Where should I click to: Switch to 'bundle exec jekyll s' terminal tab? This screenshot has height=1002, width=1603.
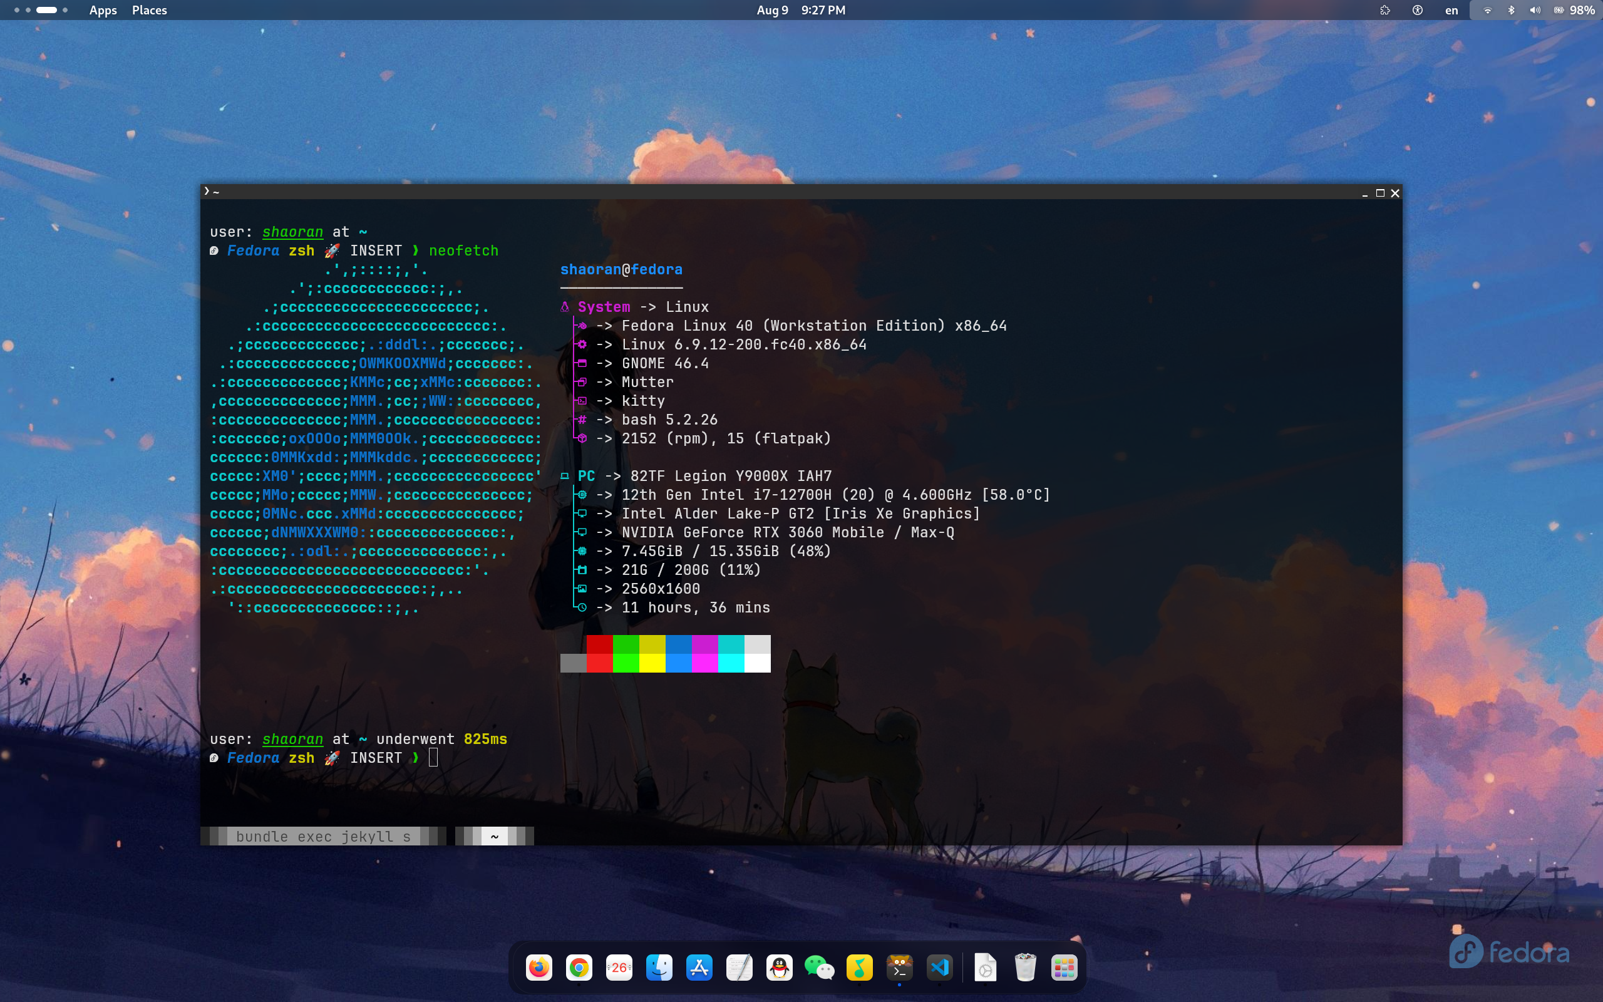[x=323, y=836]
